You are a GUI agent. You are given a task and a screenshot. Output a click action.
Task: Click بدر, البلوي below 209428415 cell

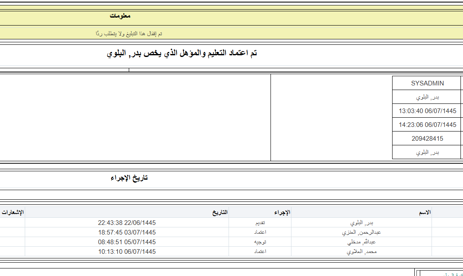pos(427,152)
